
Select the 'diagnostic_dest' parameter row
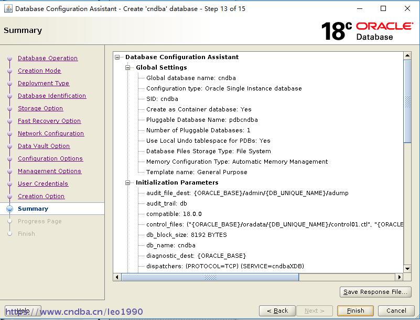point(196,256)
